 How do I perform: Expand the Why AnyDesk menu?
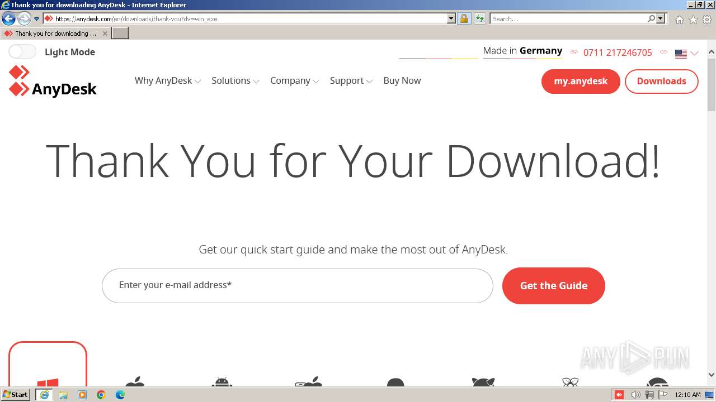167,80
